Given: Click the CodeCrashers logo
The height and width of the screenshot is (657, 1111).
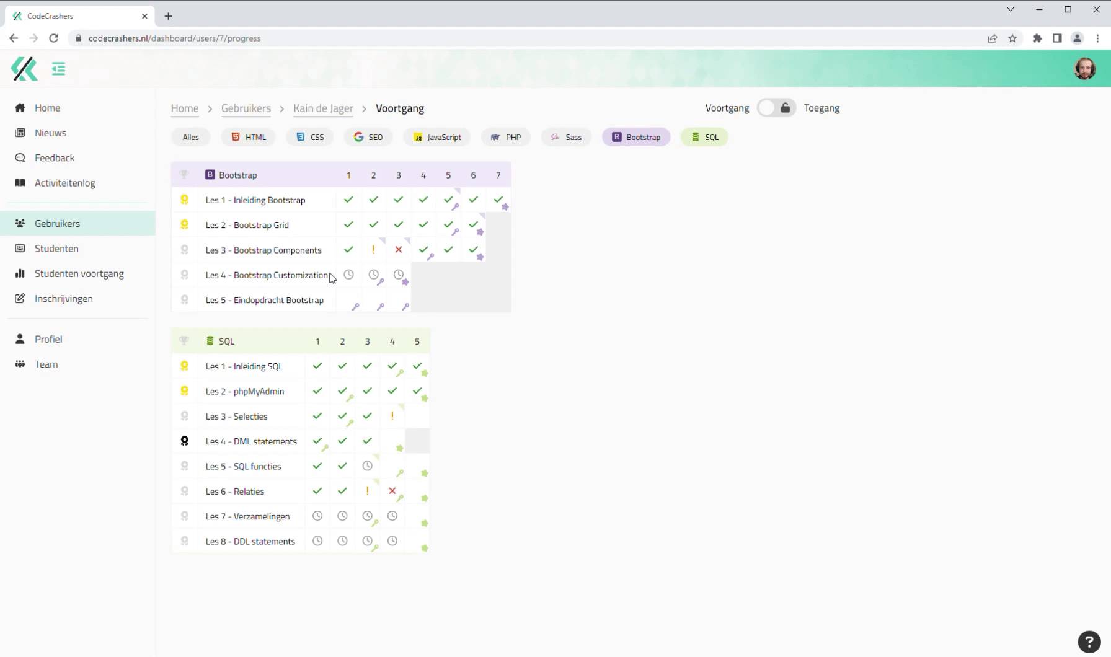Looking at the screenshot, I should pyautogui.click(x=24, y=69).
